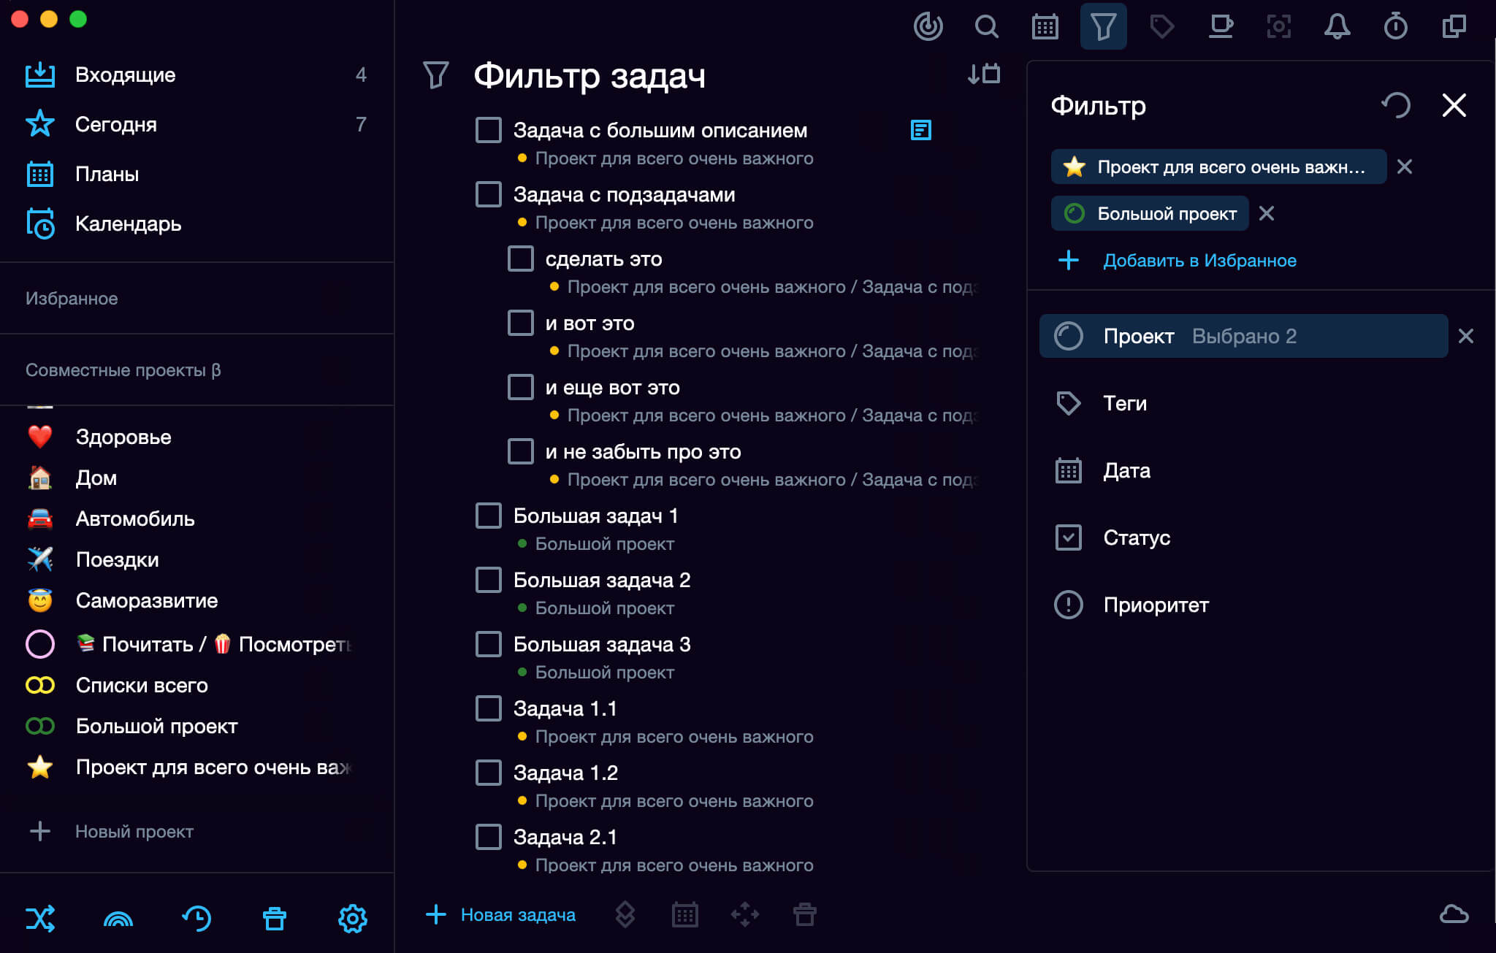Mark subtask 'сделать это' as done
1496x953 pixels.
[521, 259]
